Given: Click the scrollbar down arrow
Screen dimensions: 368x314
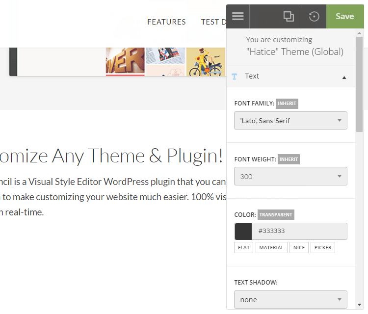Looking at the screenshot, I should 359,305.
